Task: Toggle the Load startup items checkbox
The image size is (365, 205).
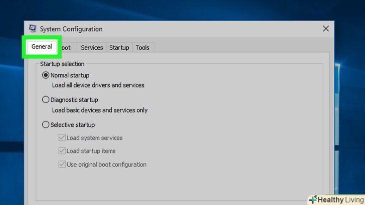Action: [x=62, y=151]
